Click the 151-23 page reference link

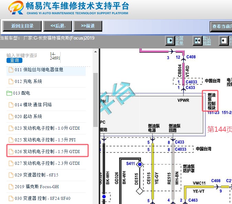(x=213, y=112)
